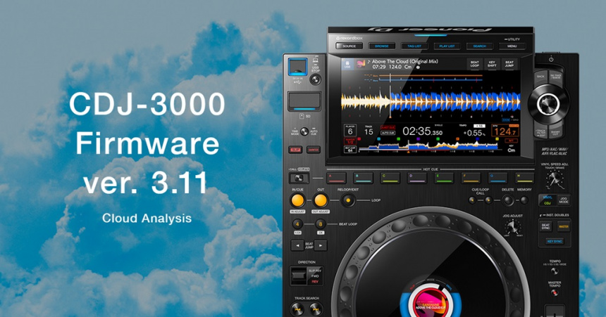Screen dimensions: 606x317
Task: Open the PLAY LIST view
Action: (x=447, y=46)
